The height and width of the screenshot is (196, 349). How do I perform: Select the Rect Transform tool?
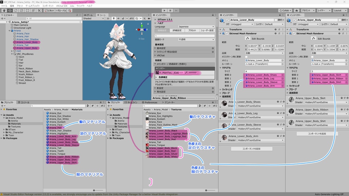pyautogui.click(x=27, y=11)
